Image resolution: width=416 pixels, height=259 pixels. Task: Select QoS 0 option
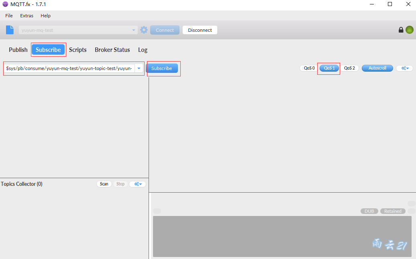pyautogui.click(x=309, y=68)
